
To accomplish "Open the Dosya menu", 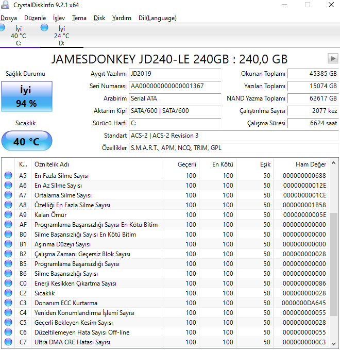I will [x=9, y=18].
